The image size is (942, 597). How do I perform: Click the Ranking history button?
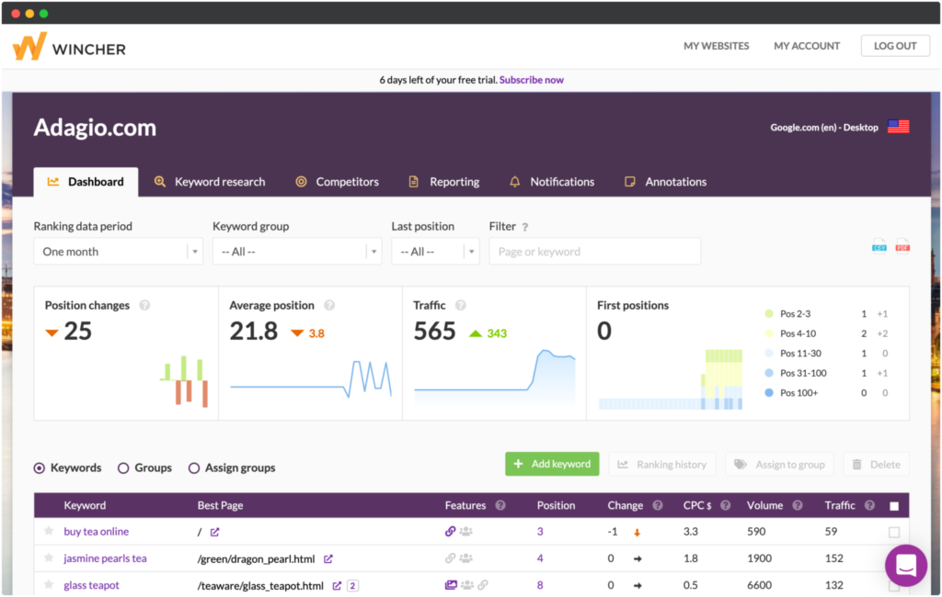tap(662, 464)
